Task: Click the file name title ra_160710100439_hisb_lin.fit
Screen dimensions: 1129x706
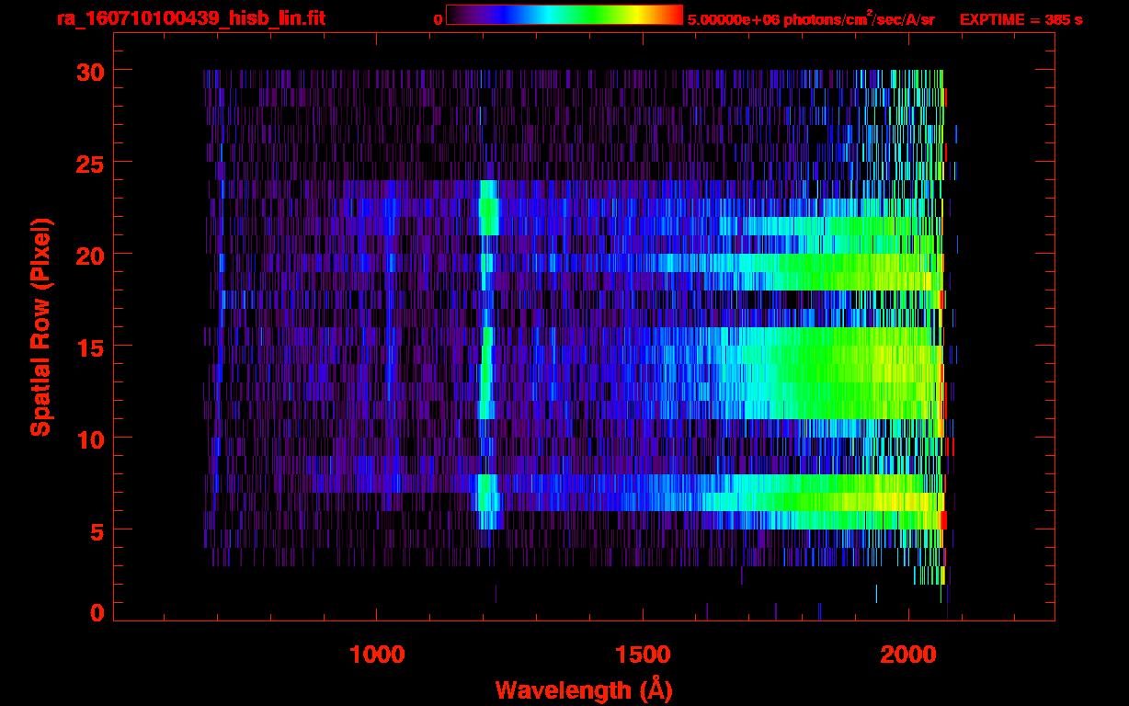Action: point(190,18)
